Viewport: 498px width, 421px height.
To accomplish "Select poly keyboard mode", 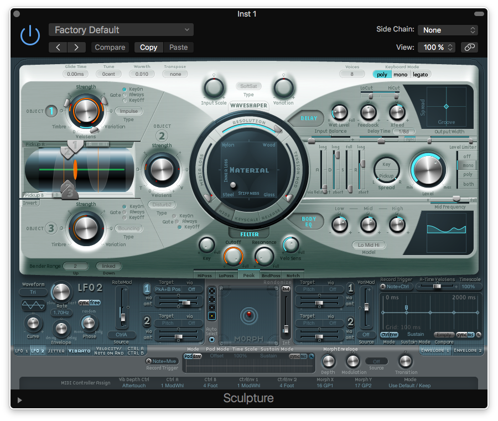I will [382, 74].
